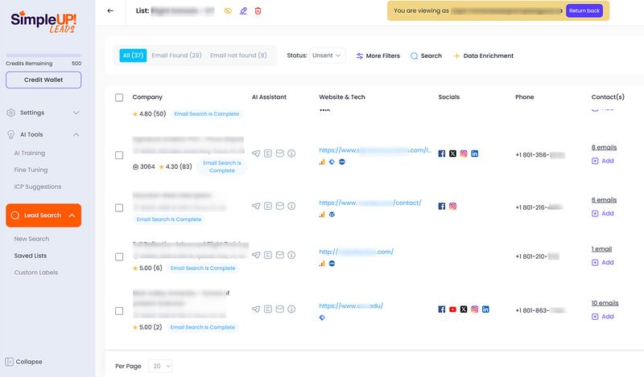Image resolution: width=644 pixels, height=377 pixels.
Task: Open LinkedIn icon in the 8 emails row
Action: pos(474,154)
